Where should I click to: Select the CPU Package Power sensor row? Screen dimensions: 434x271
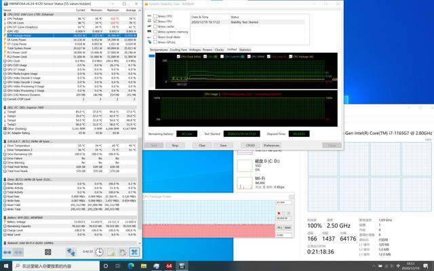(x=70, y=35)
